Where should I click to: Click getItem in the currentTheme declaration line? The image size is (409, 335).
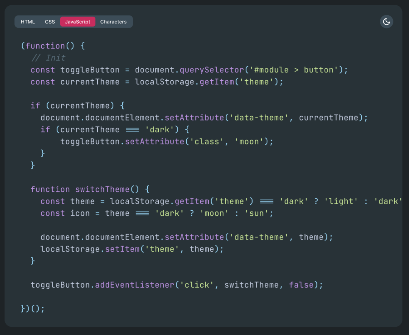pos(217,82)
